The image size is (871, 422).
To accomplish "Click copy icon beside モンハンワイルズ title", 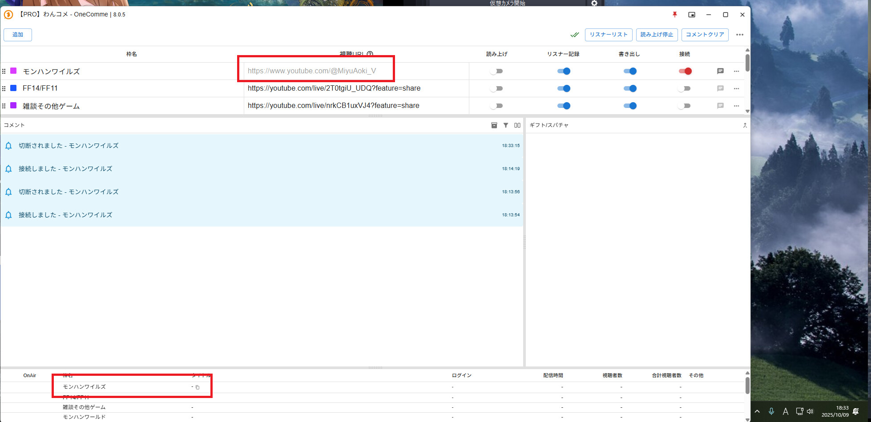I will (x=198, y=387).
